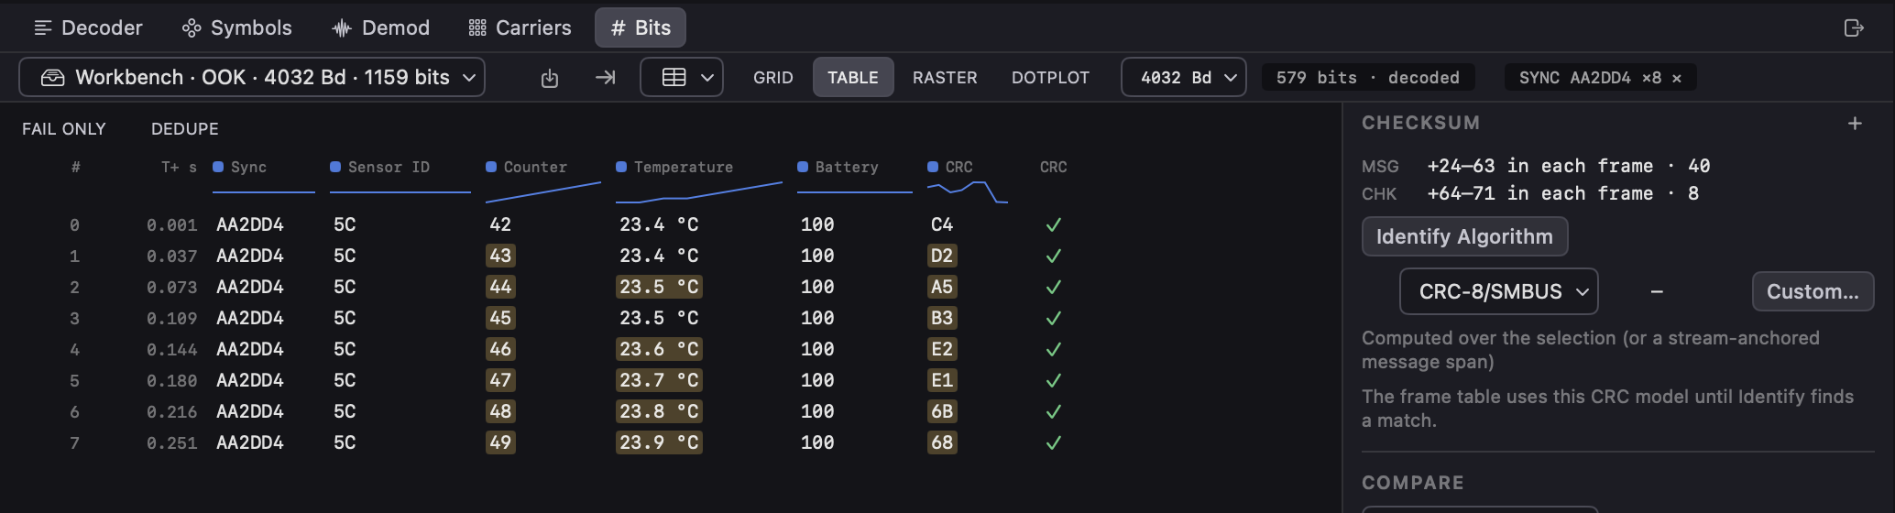Select the TABLE view mode
The image size is (1895, 513).
point(853,78)
